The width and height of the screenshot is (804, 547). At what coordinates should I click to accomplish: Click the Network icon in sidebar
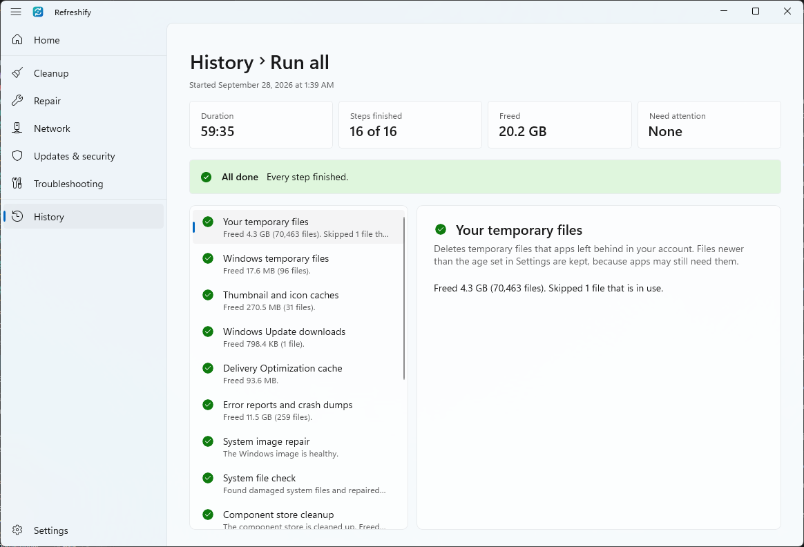click(17, 128)
